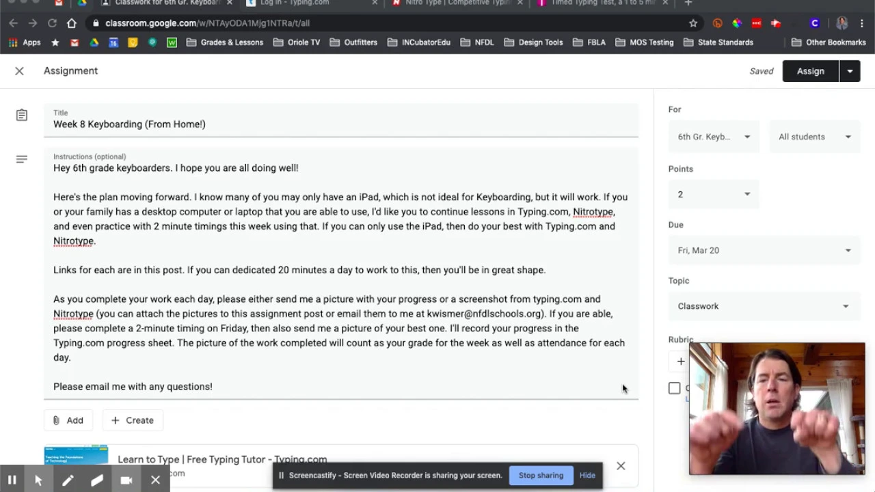The width and height of the screenshot is (875, 492).
Task: Edit the assignment Title field
Action: click(341, 120)
